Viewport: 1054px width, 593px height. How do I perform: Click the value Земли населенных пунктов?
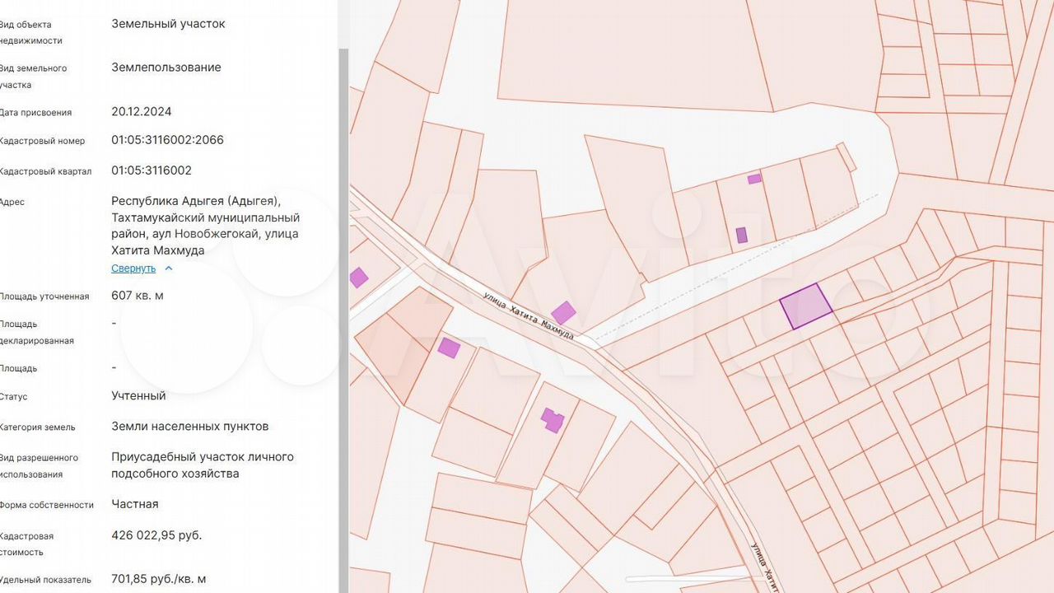click(x=190, y=427)
